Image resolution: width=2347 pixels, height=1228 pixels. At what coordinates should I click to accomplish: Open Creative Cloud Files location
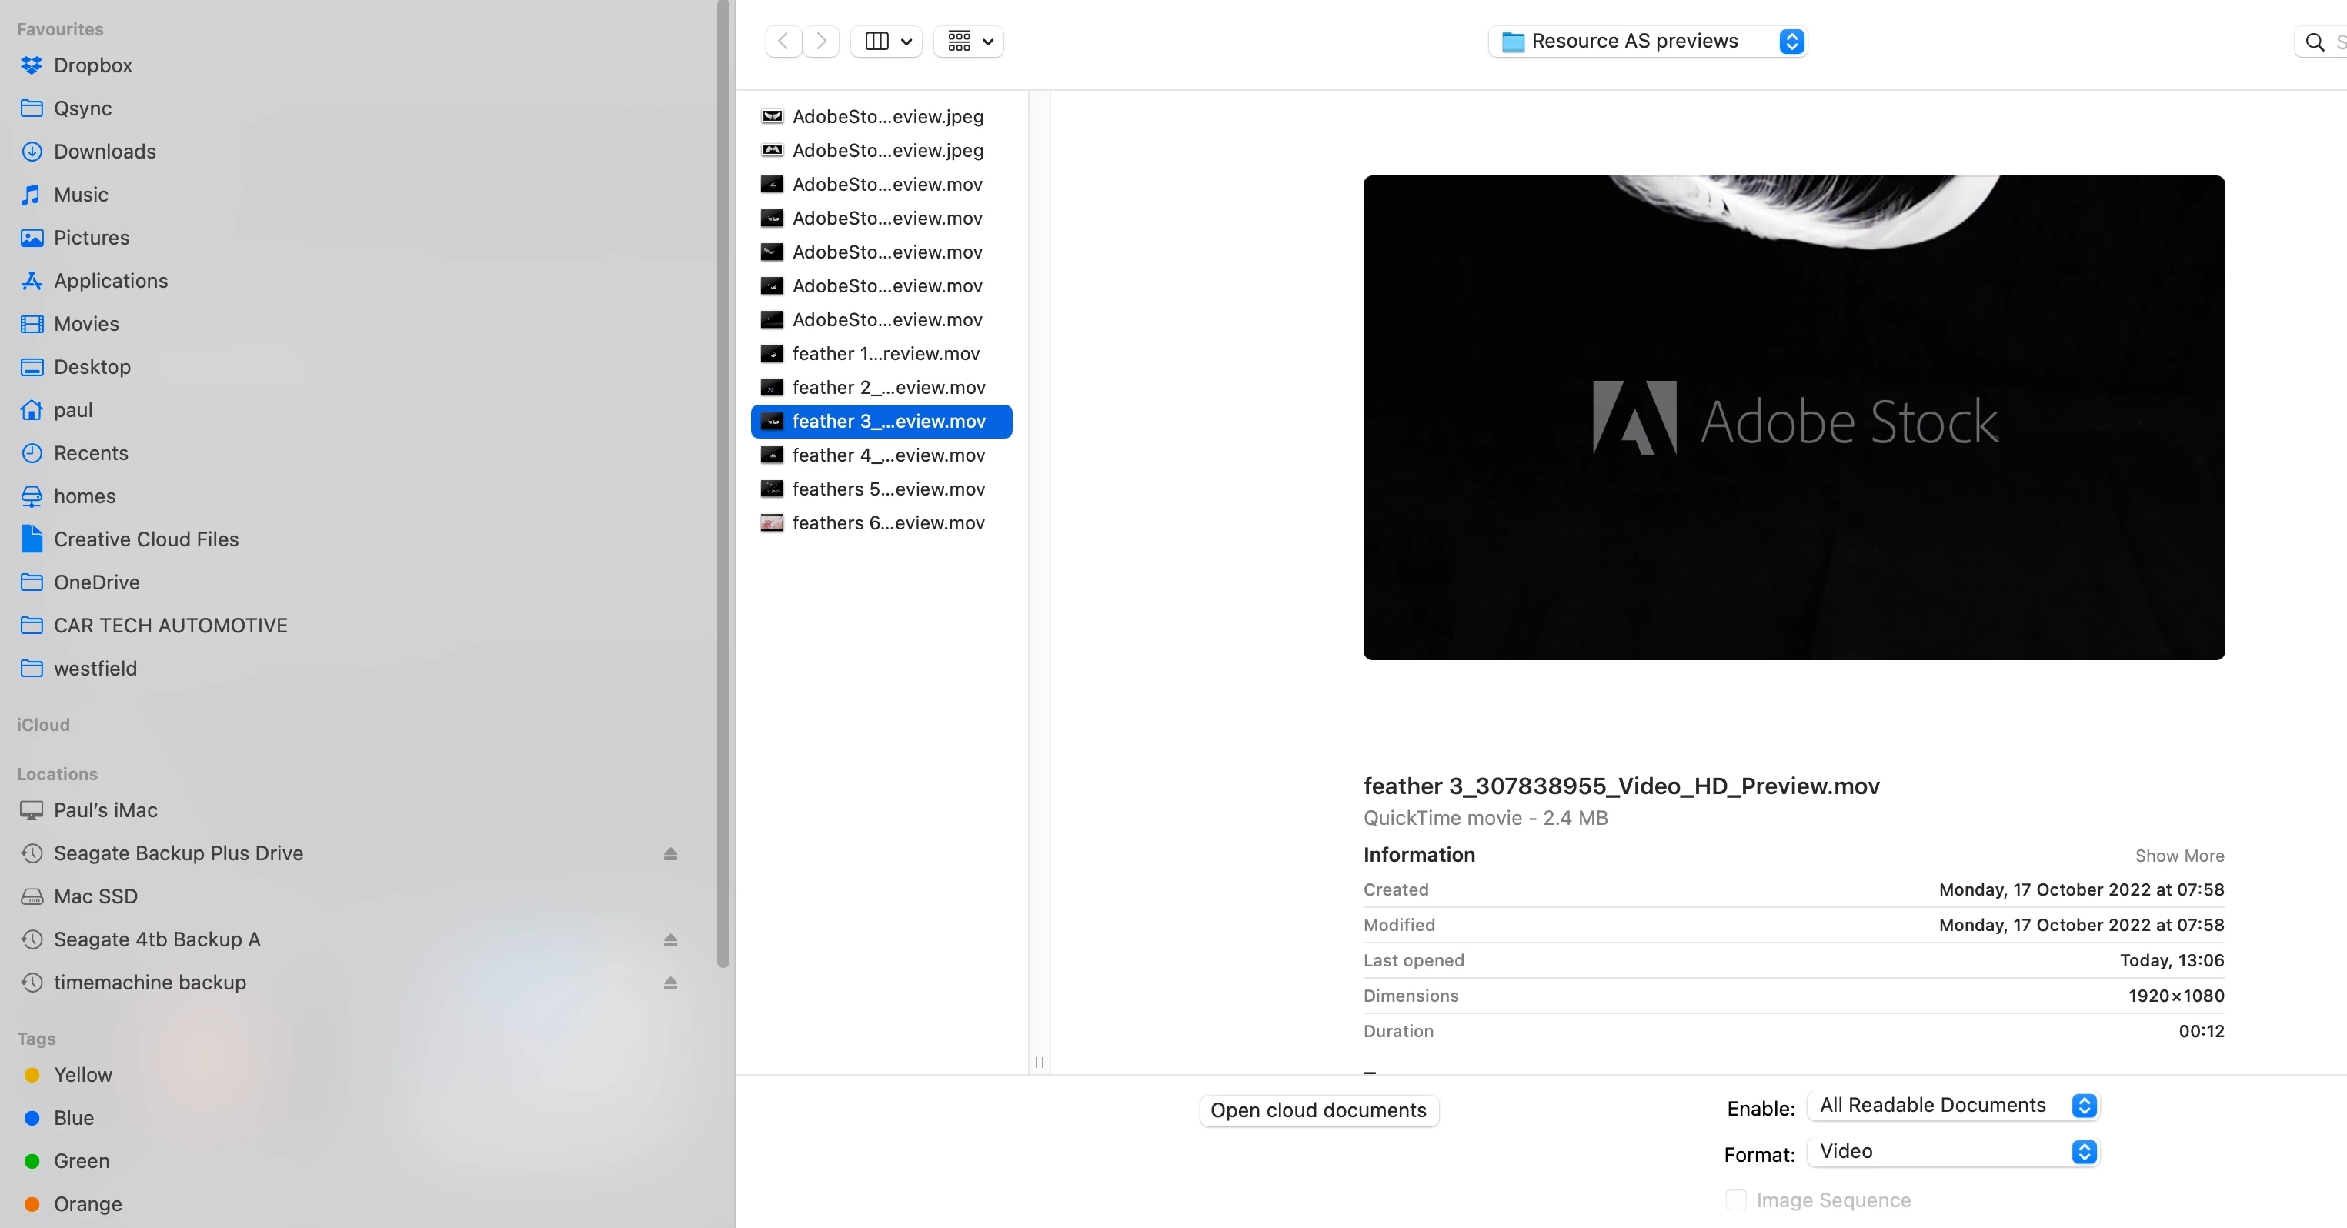coord(145,539)
